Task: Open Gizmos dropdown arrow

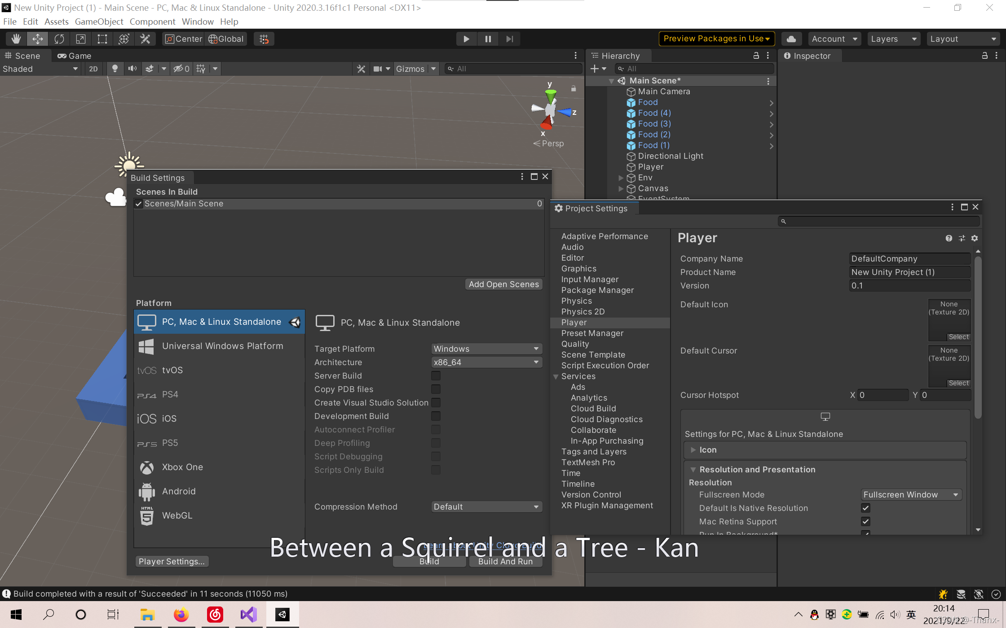Action: 433,69
